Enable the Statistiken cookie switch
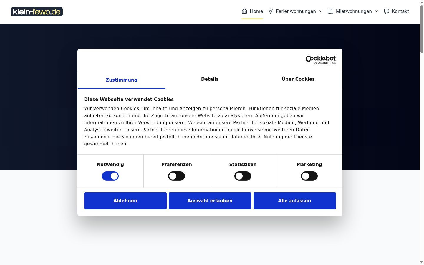This screenshot has width=424, height=265. click(x=243, y=176)
